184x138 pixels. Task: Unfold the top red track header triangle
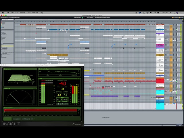tap(157, 24)
